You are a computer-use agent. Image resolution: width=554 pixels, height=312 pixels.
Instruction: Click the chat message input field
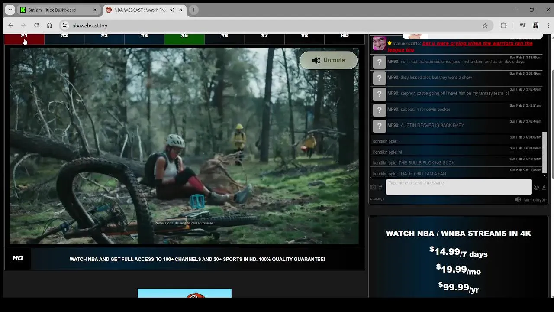pos(459,187)
